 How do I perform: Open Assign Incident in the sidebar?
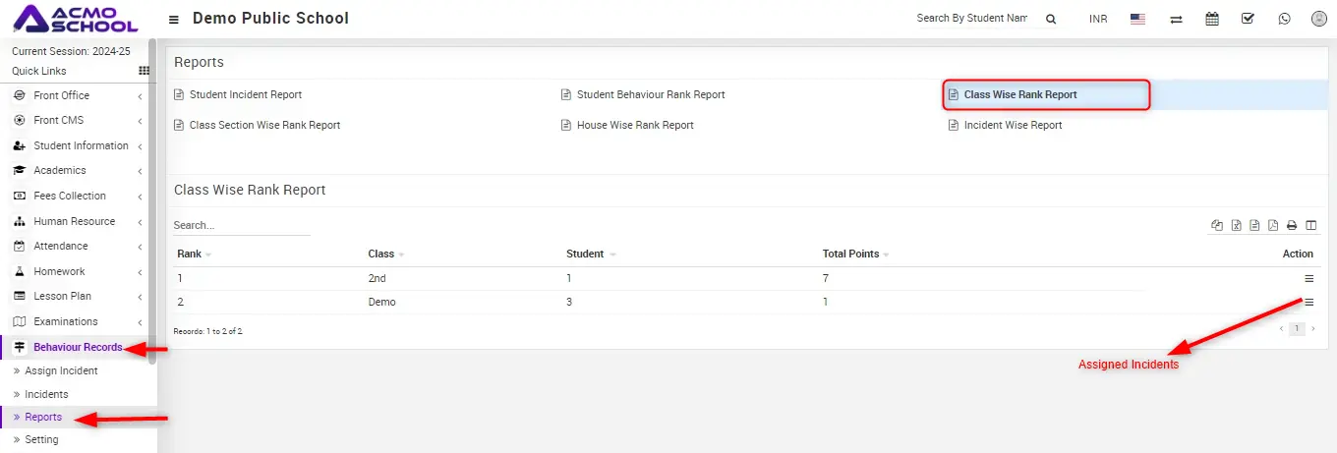(61, 371)
